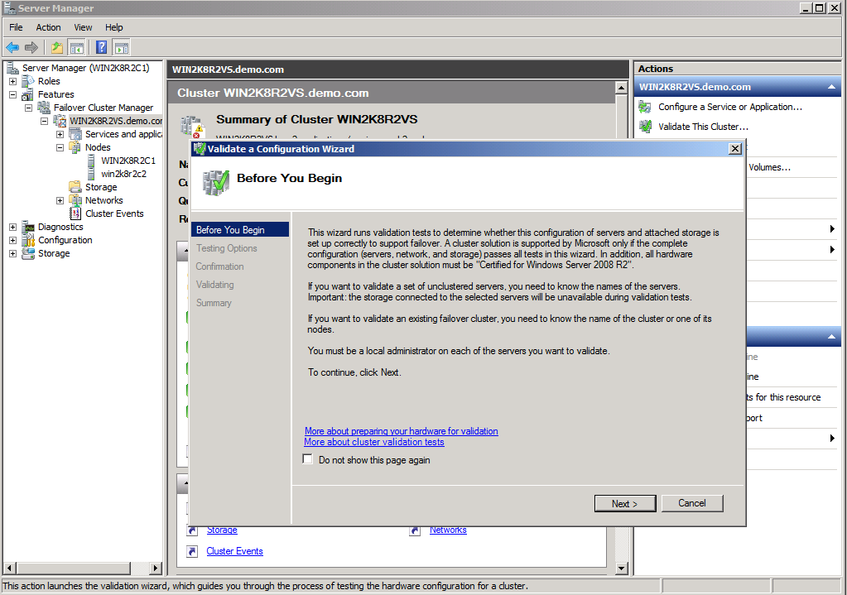The width and height of the screenshot is (847, 595).
Task: Click the WIN2K8R2VS.demo.com cluster icon in tree
Action: click(x=60, y=121)
